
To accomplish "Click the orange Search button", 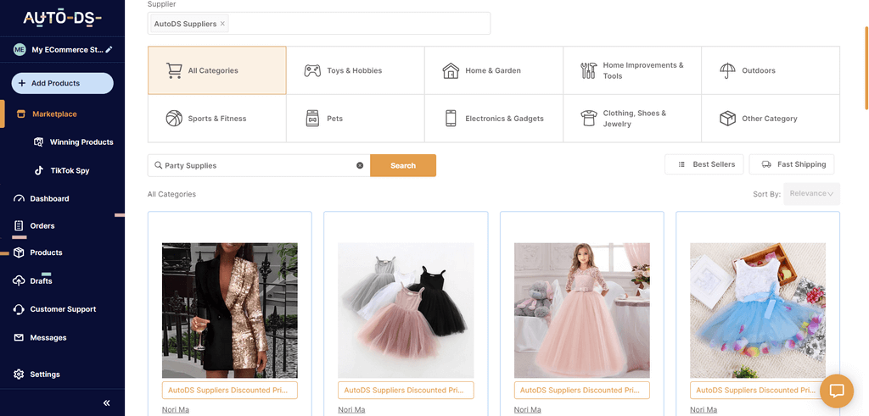I will 402,165.
